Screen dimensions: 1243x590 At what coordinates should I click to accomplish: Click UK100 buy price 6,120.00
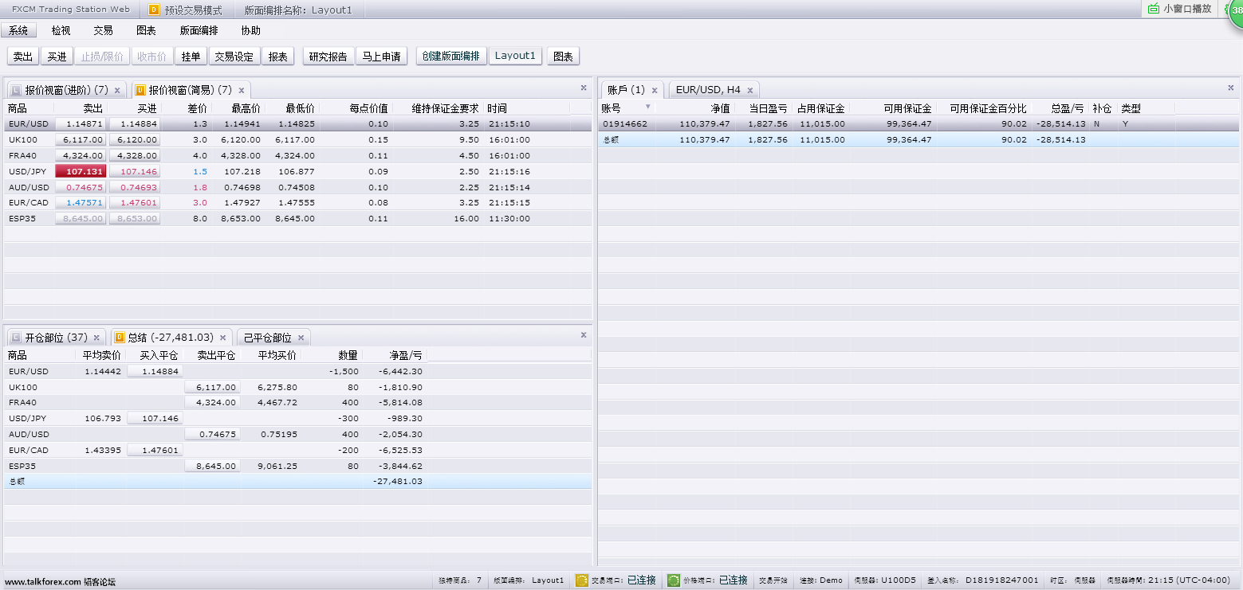click(134, 140)
